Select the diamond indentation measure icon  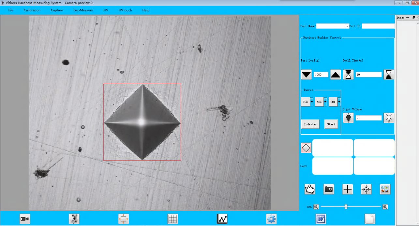point(306,147)
